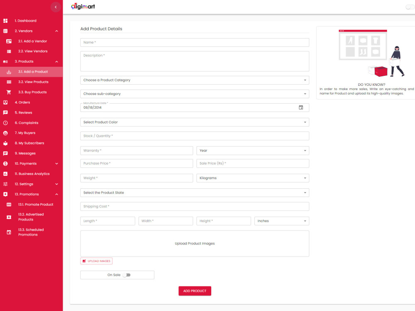Click the Buy Products cart icon
This screenshot has width=415, height=311.
(9, 92)
